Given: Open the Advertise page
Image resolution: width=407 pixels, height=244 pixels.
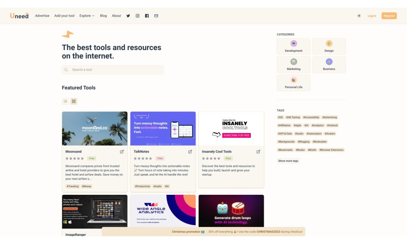Looking at the screenshot, I should point(42,16).
